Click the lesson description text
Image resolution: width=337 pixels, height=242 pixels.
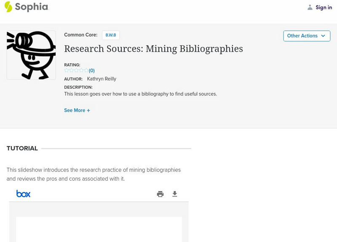(x=140, y=94)
